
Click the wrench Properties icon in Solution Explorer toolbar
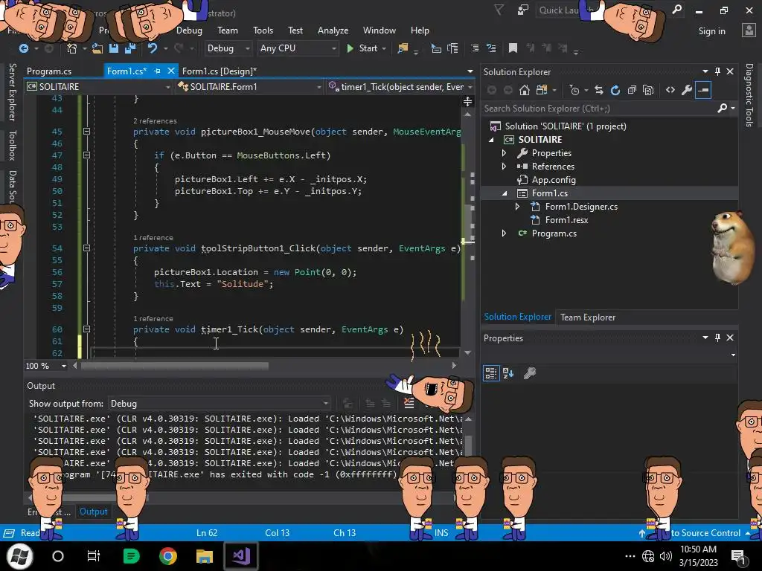687,90
